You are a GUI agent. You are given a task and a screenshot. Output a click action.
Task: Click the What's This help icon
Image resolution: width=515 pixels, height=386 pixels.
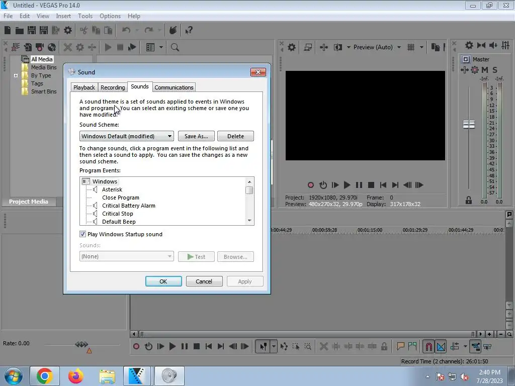189,31
